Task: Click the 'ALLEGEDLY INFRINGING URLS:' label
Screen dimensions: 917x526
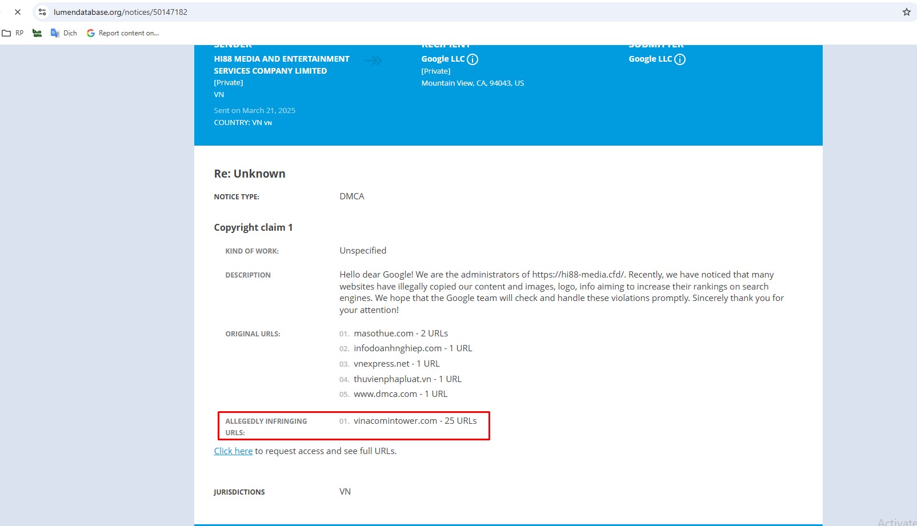Action: click(266, 427)
